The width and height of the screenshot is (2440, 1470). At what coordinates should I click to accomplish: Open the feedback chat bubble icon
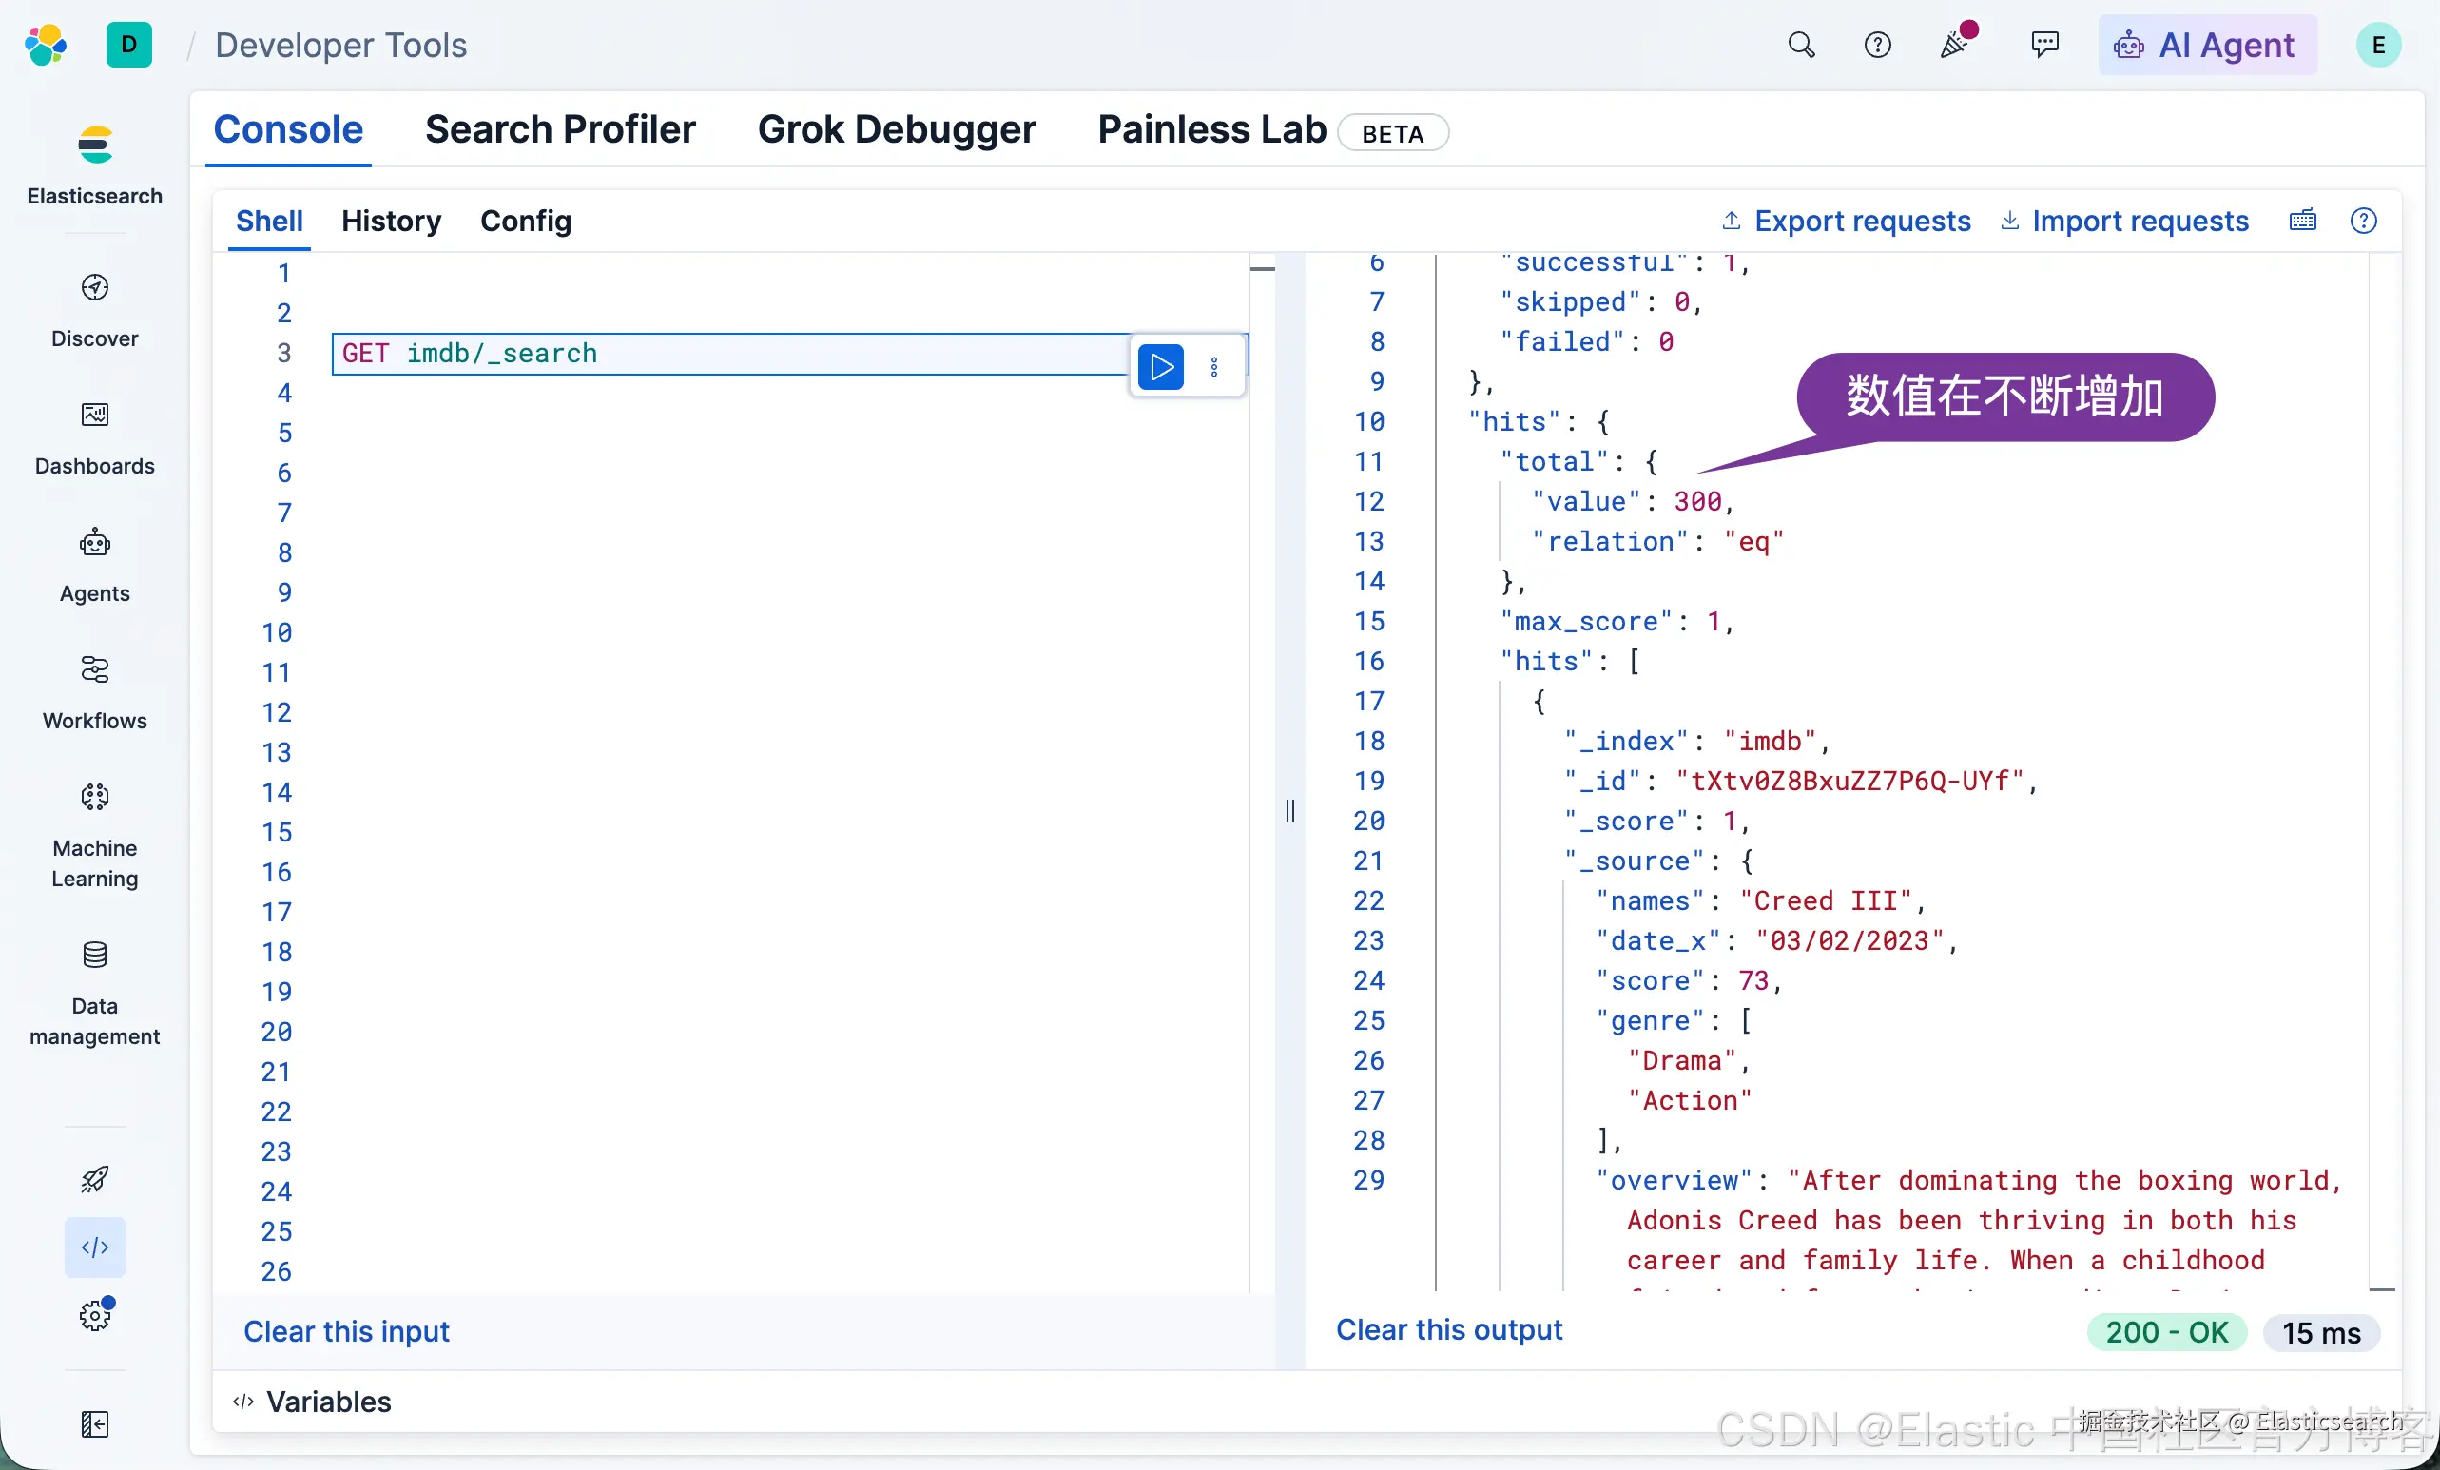(x=2043, y=45)
